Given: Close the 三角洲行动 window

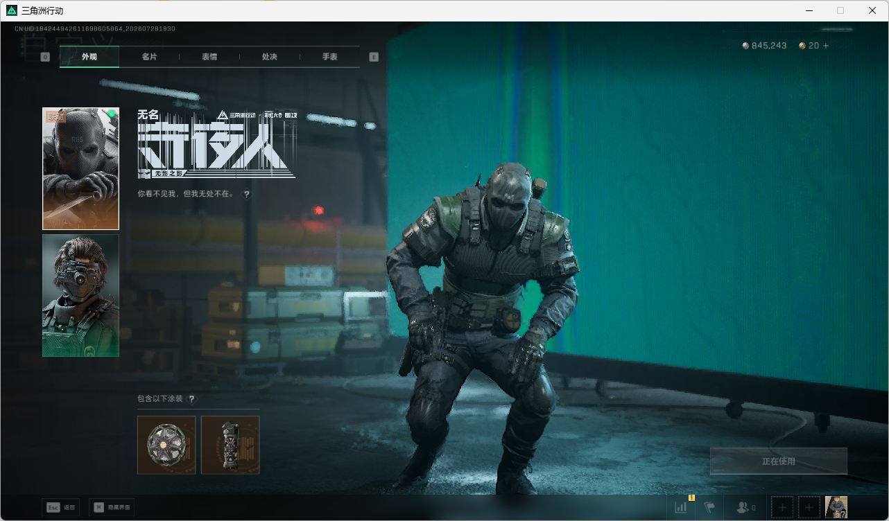Looking at the screenshot, I should pos(872,10).
